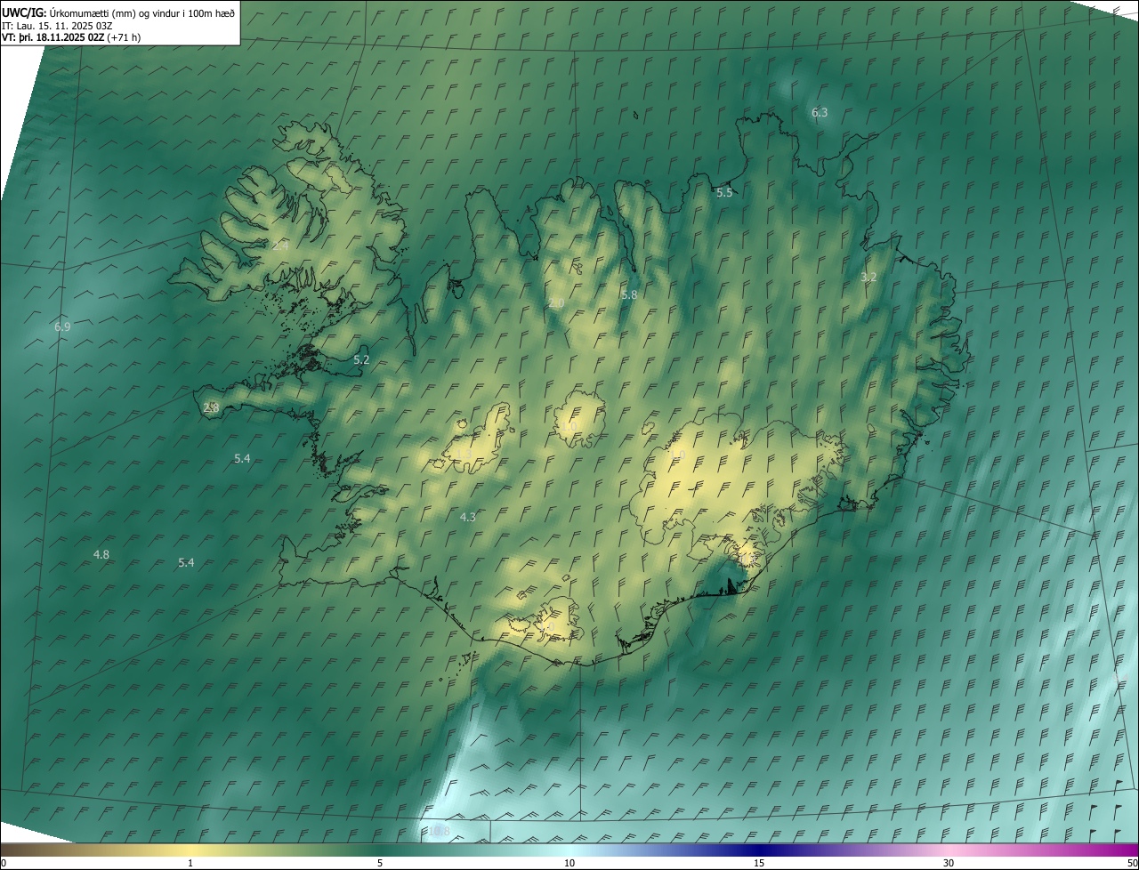
Task: Pick the dark navy colorbar segment above 15
Action: click(759, 850)
